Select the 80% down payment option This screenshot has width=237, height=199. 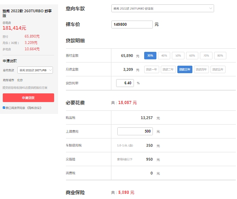tap(220, 56)
